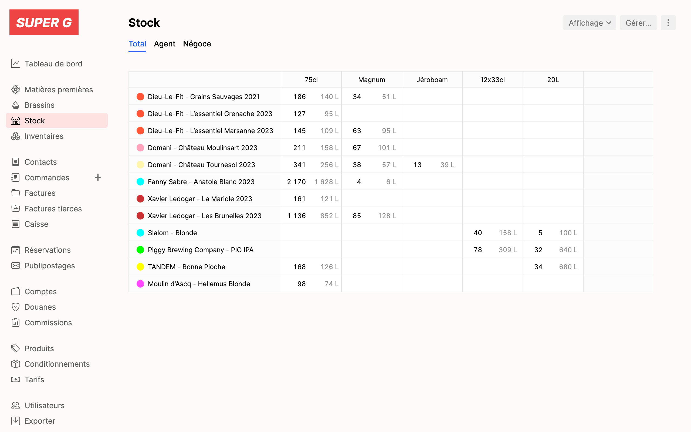This screenshot has width=691, height=432.
Task: Switch to the Total tab
Action: click(x=137, y=44)
